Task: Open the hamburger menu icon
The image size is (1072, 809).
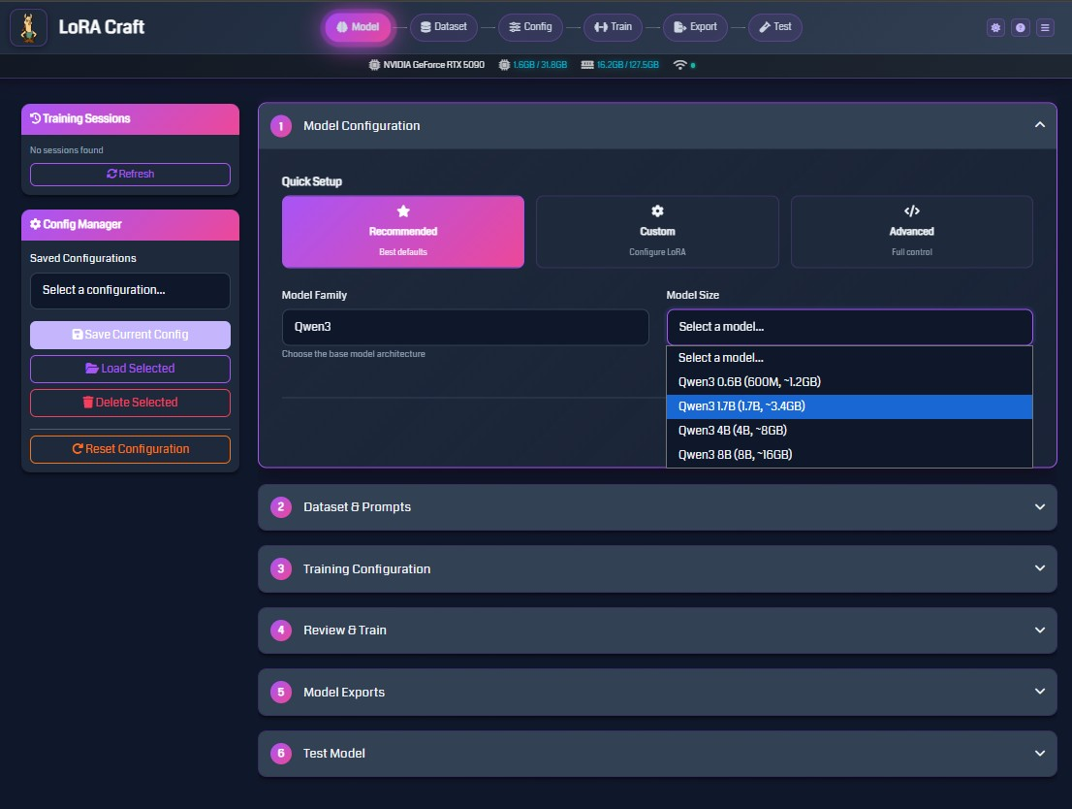Action: (x=1045, y=28)
